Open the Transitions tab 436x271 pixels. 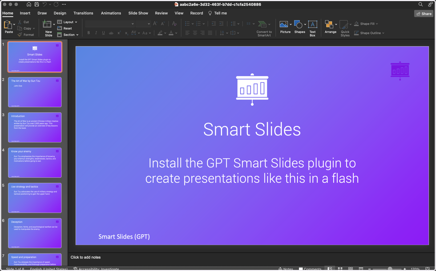tap(83, 13)
